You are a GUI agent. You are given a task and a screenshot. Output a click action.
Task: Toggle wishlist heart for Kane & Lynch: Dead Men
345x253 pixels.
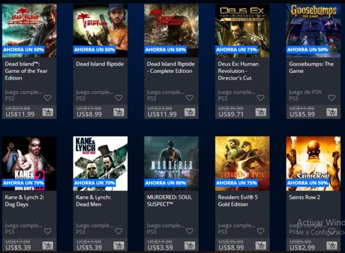[119, 231]
